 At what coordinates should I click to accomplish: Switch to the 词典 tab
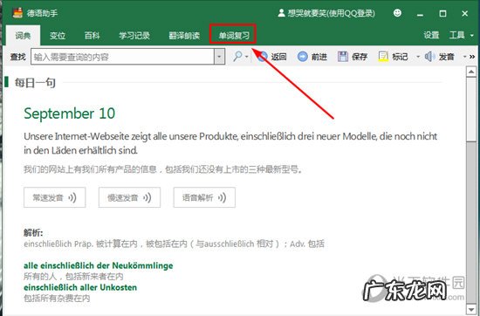click(23, 36)
